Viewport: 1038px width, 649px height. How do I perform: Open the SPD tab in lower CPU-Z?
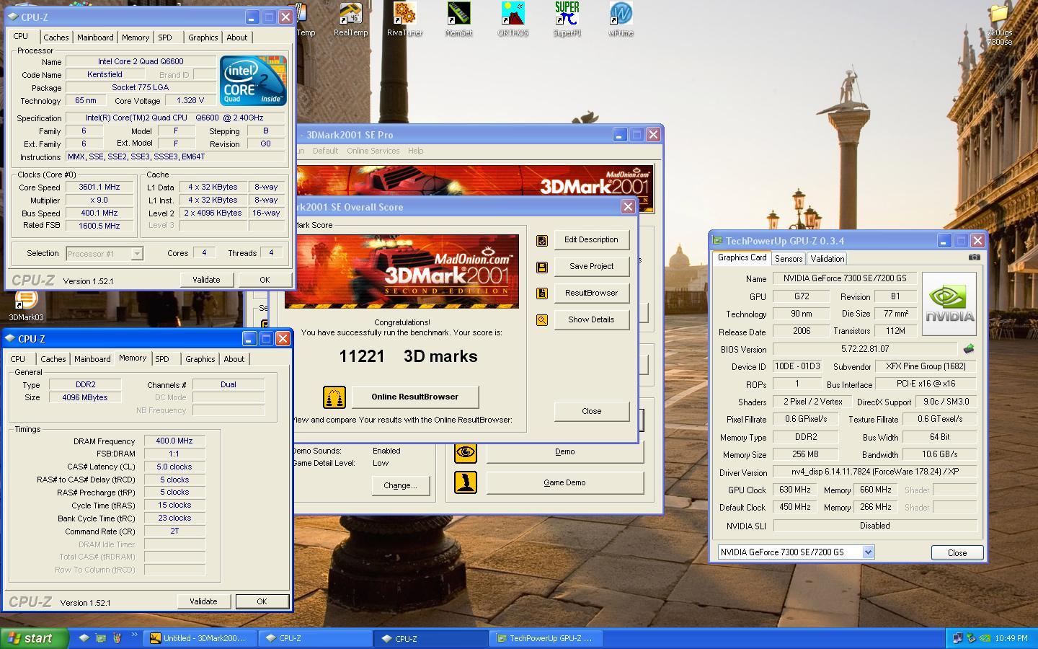(162, 359)
